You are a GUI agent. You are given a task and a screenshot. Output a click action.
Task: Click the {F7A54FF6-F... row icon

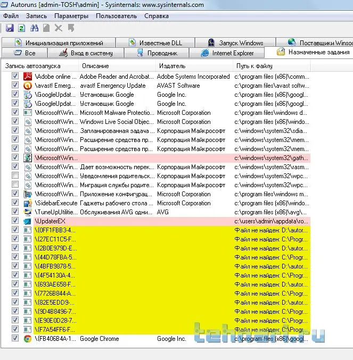click(28, 330)
